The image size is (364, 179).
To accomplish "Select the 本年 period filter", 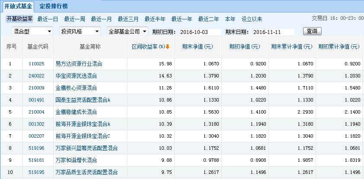I will click(x=230, y=19).
